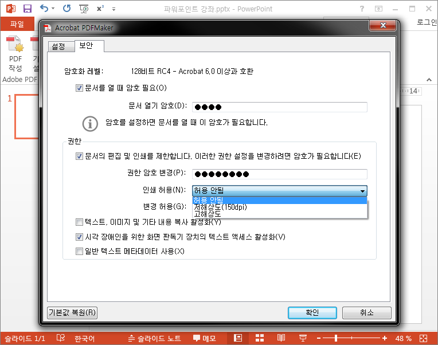Click the 기본값 복원 button
438x345 pixels.
coord(72,312)
